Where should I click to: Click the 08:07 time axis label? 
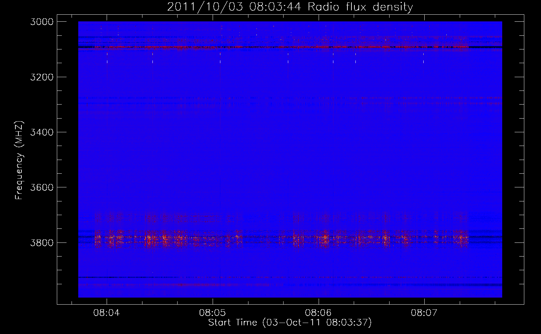pos(424,313)
